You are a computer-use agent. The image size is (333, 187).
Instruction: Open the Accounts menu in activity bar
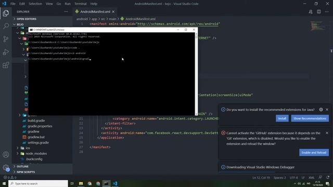[6, 155]
